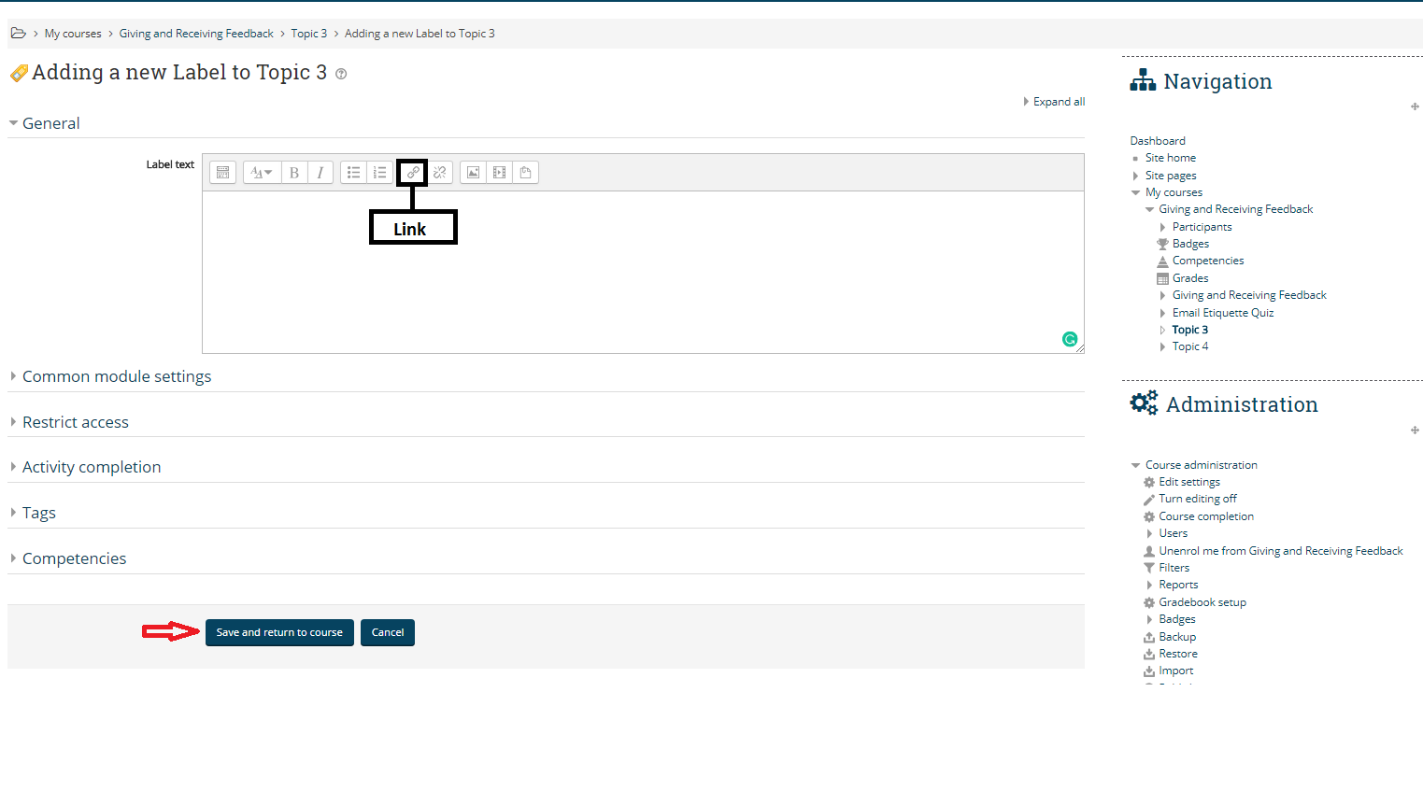
Task: Insert an unordered bullet list
Action: coord(353,173)
